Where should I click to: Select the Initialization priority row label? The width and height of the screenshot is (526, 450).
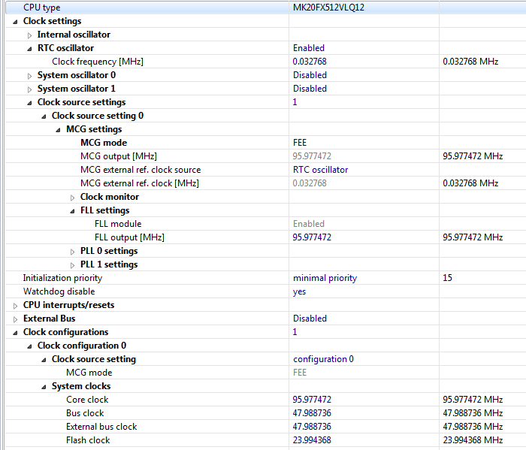62,278
